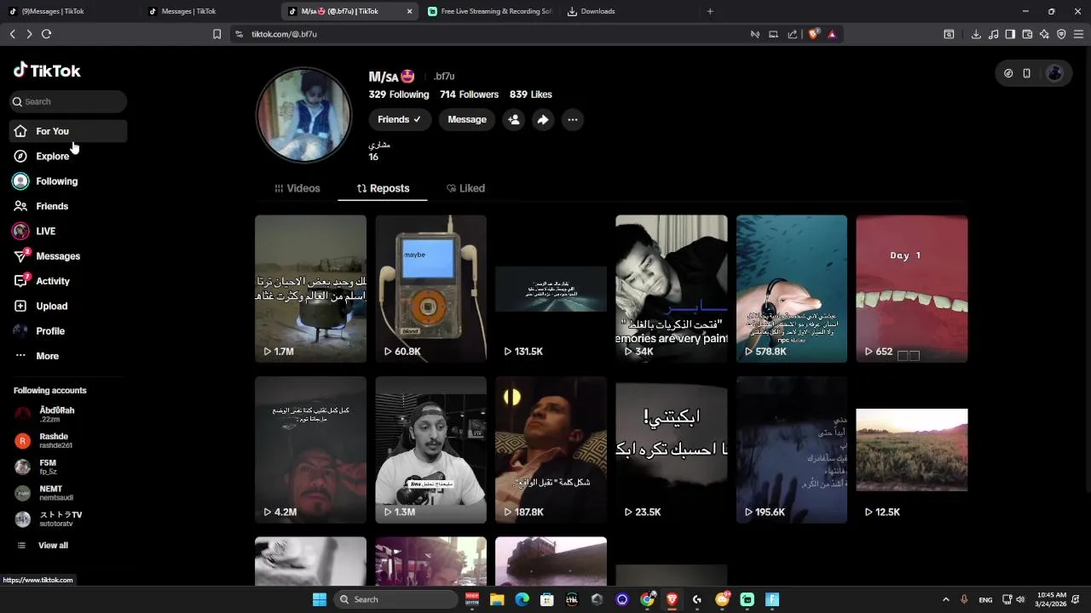Click the Message button on profile

(467, 119)
